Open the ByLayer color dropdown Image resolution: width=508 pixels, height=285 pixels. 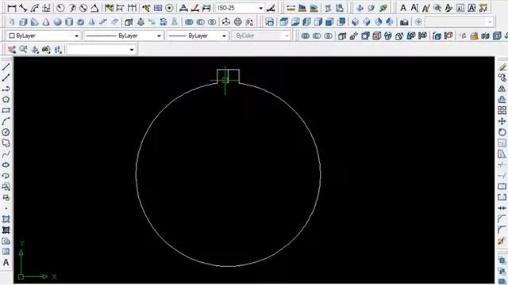pyautogui.click(x=44, y=36)
